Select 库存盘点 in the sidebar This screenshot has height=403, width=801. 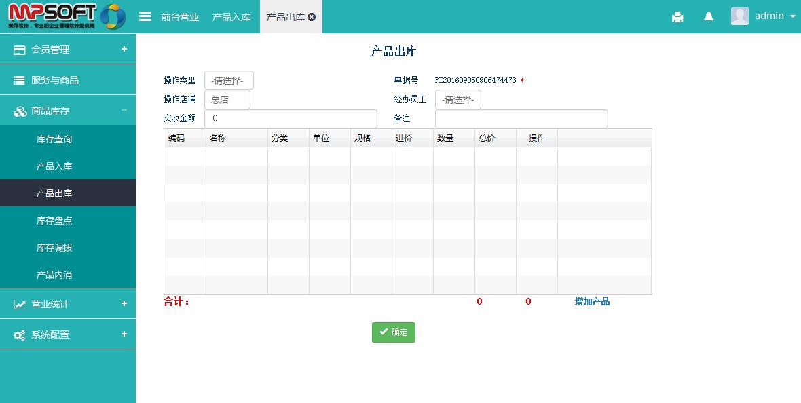(x=54, y=220)
